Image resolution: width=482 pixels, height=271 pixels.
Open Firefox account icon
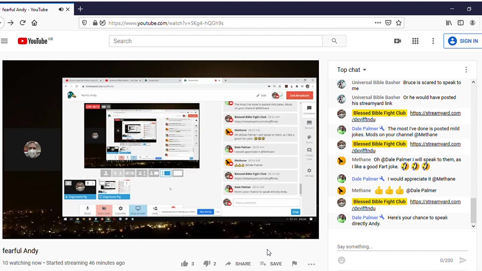[473, 23]
